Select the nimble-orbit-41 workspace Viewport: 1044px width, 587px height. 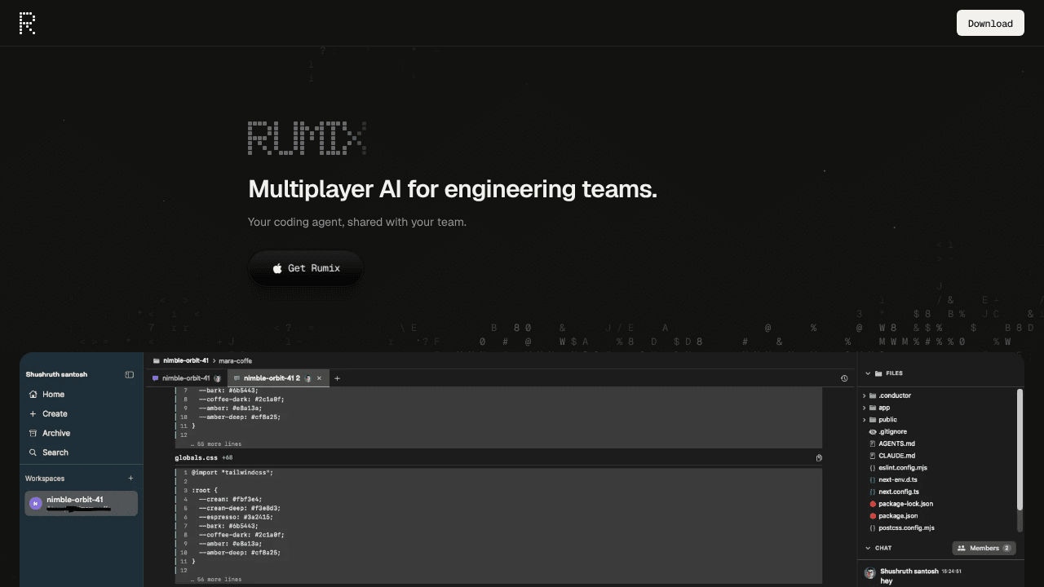(82, 504)
